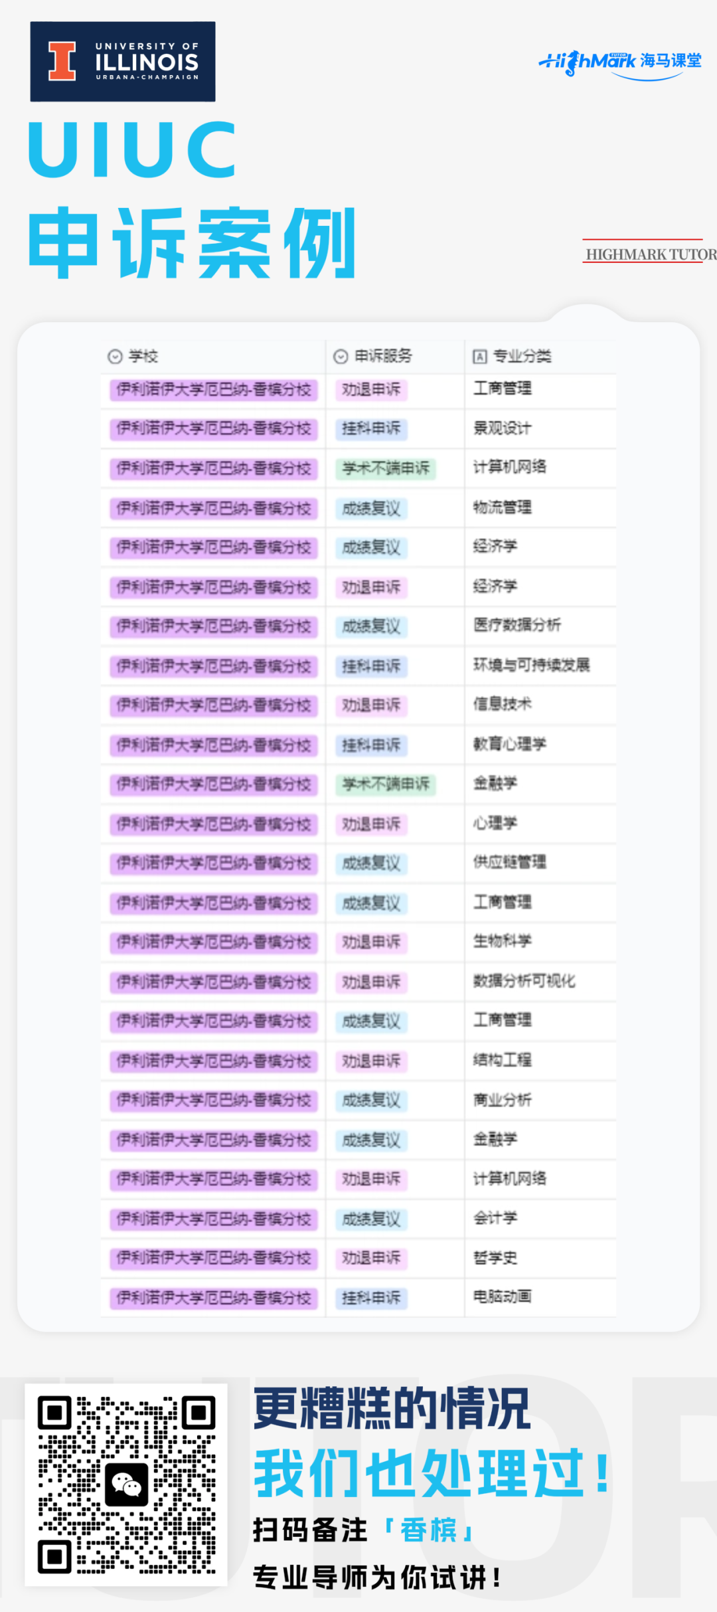Click the WeChat icon inside QR code

pyautogui.click(x=126, y=1484)
